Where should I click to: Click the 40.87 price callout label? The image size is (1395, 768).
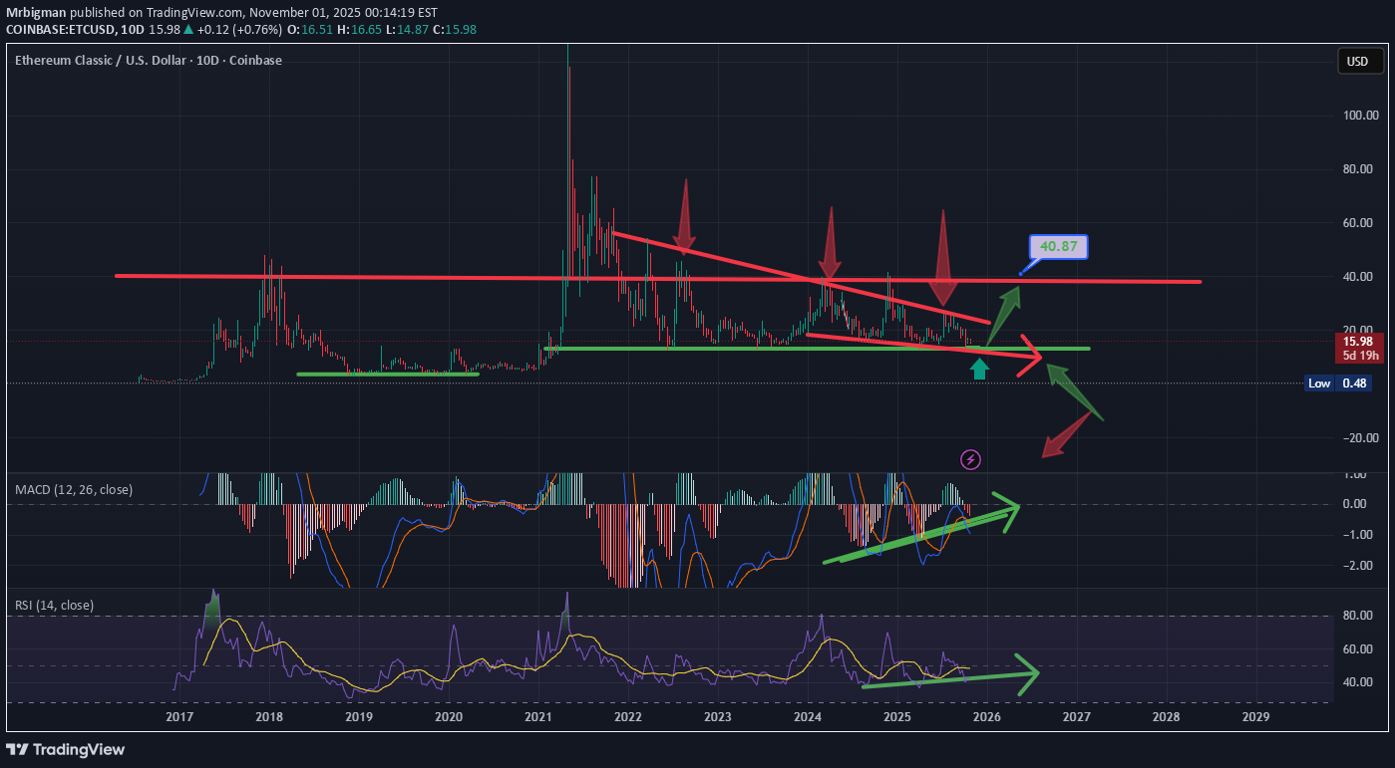[1058, 246]
